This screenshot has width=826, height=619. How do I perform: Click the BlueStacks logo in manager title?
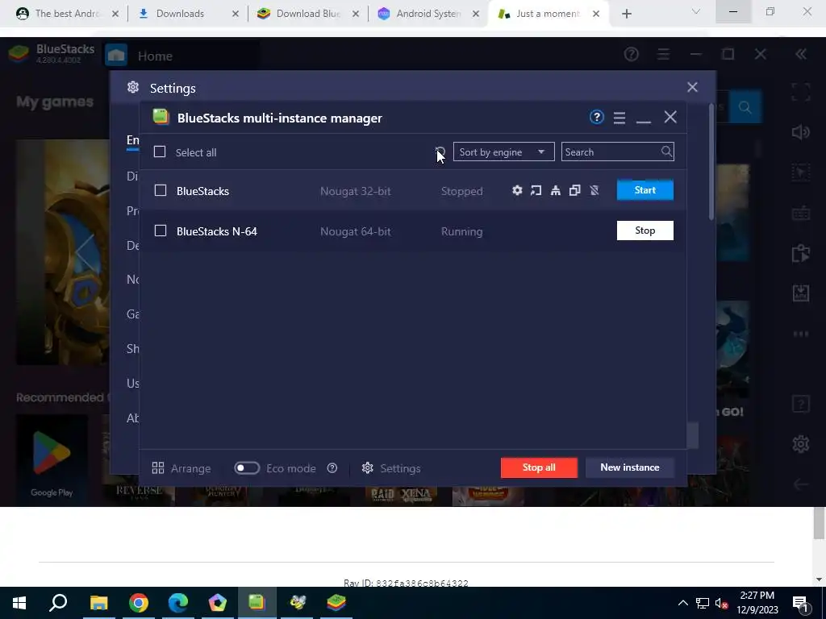(161, 117)
